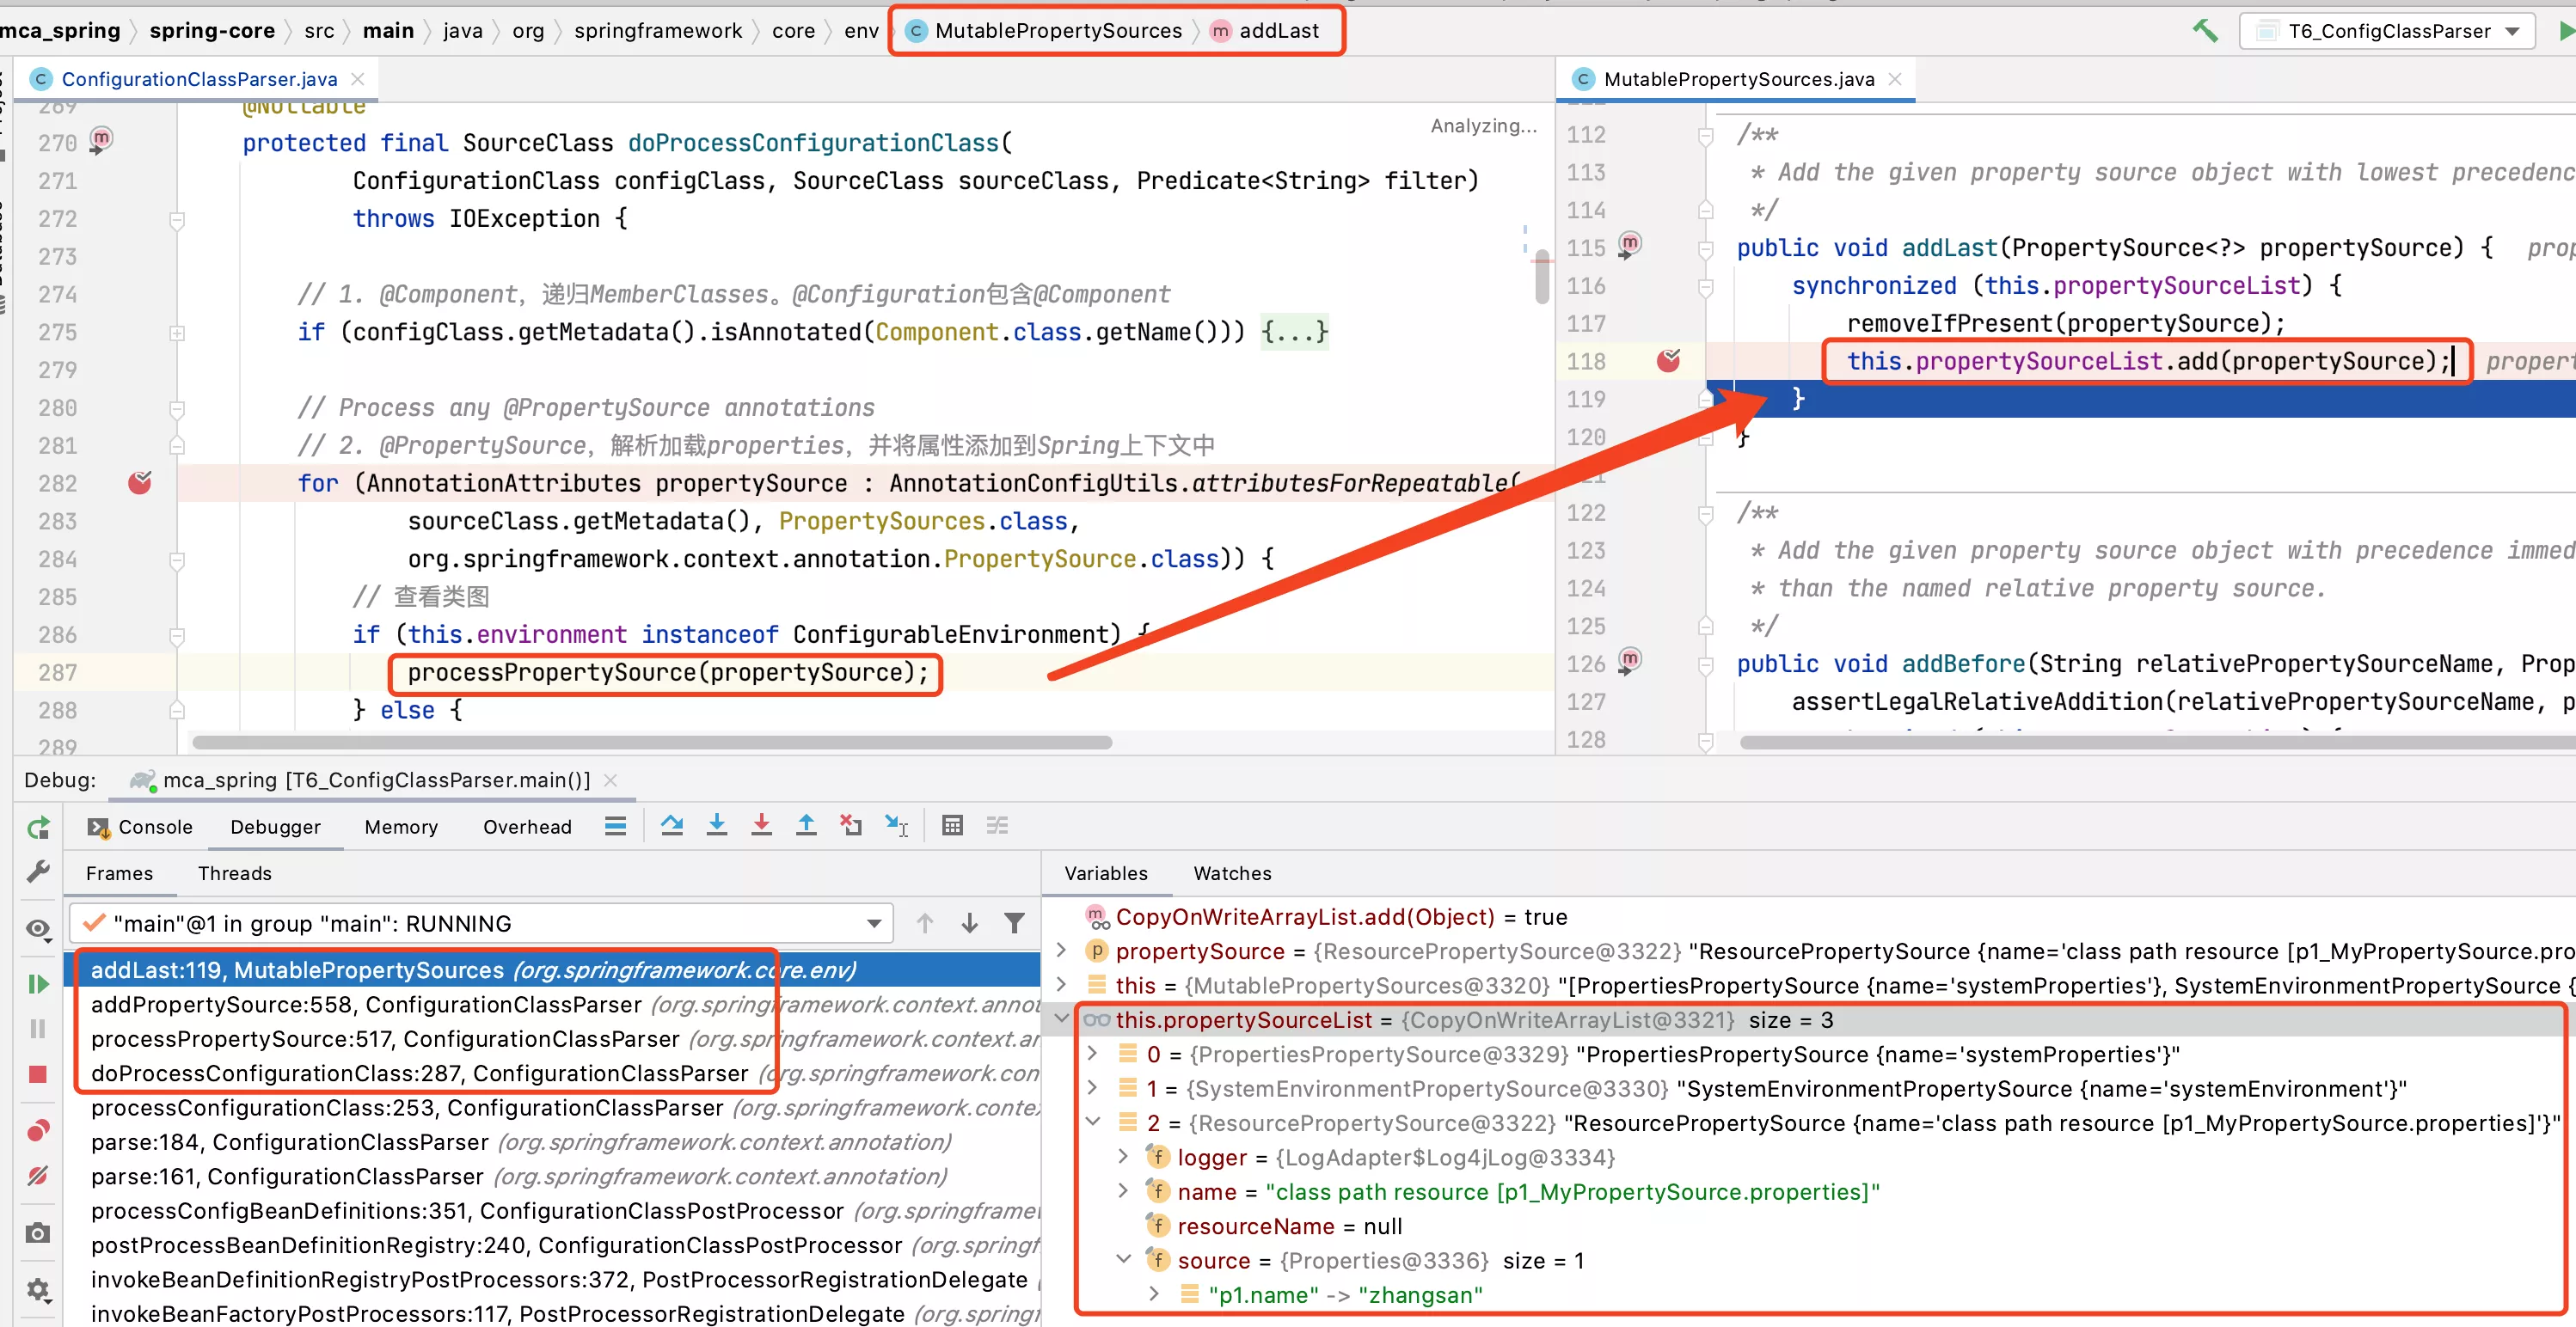This screenshot has height=1327, width=2576.
Task: Click the addLast breadcrumb item
Action: coord(1265,31)
